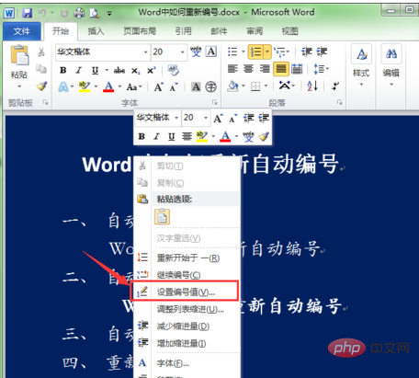The image size is (419, 378).
Task: Open the Paragraph dialog launcher
Action: 340,102
